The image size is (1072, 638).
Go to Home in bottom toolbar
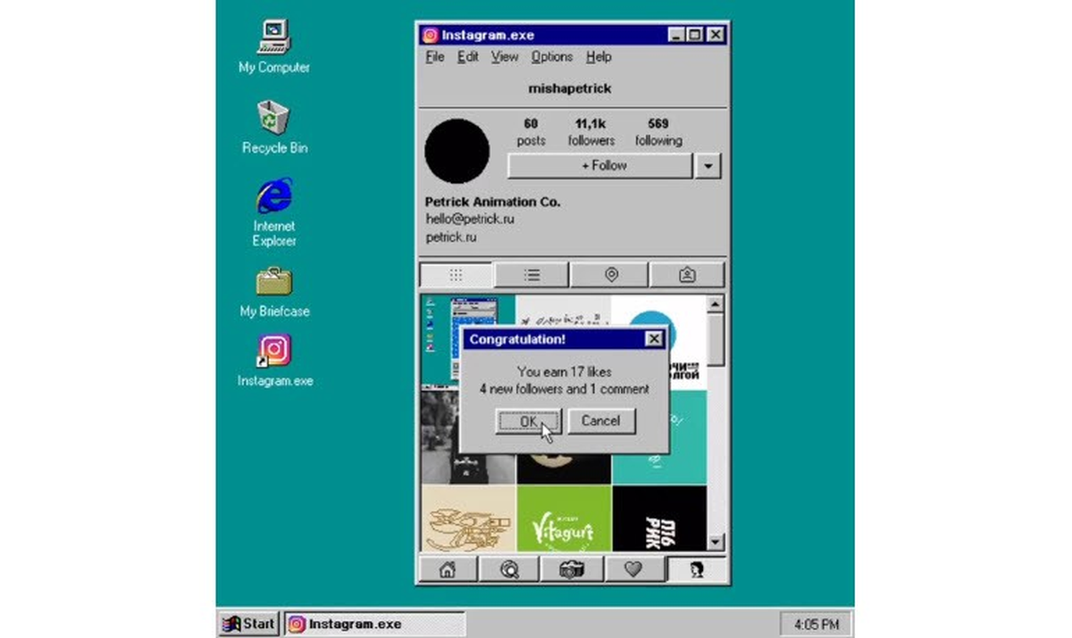point(448,569)
